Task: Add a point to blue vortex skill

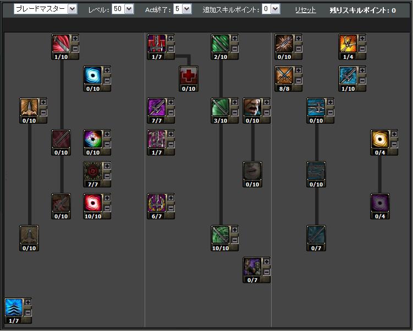Action: point(107,70)
